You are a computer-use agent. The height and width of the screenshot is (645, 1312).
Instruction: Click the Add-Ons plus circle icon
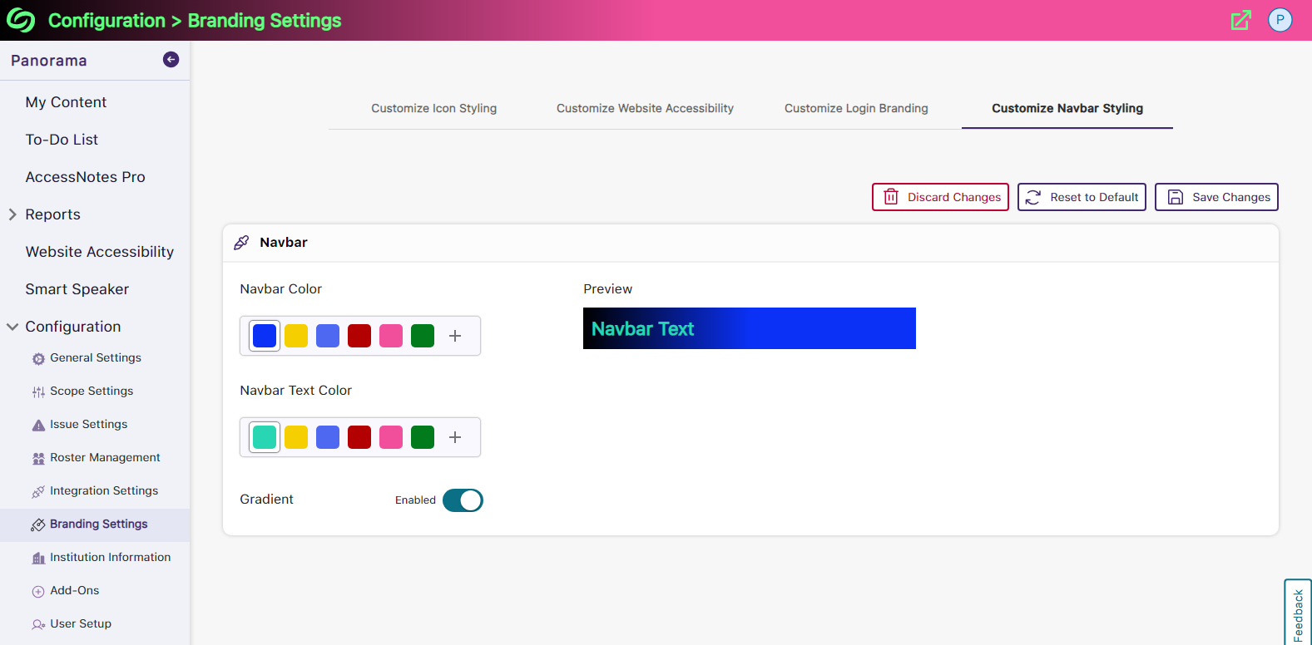(x=38, y=592)
